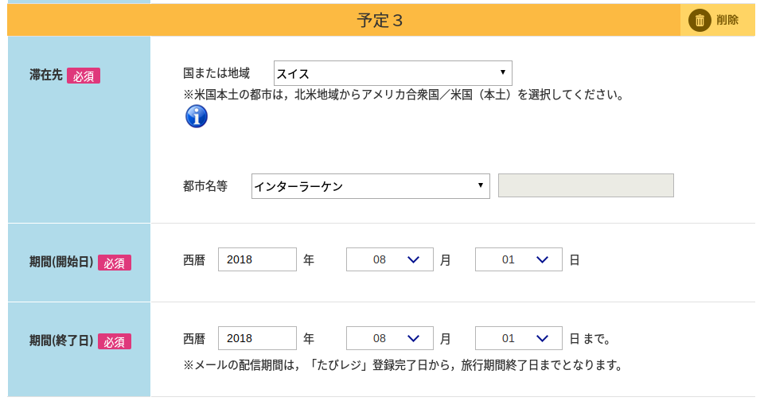Open the 国または地域 dropdown showing スイス
Viewport: 764px width, 405px height.
pos(392,73)
